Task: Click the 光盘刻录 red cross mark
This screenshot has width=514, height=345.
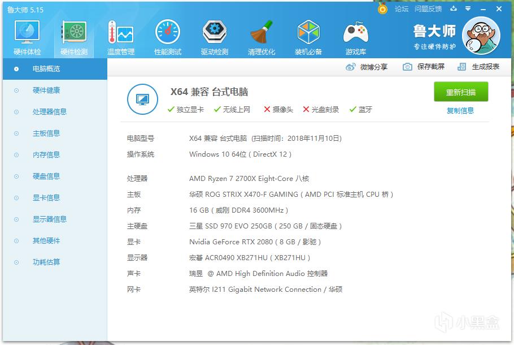Action: [x=306, y=109]
